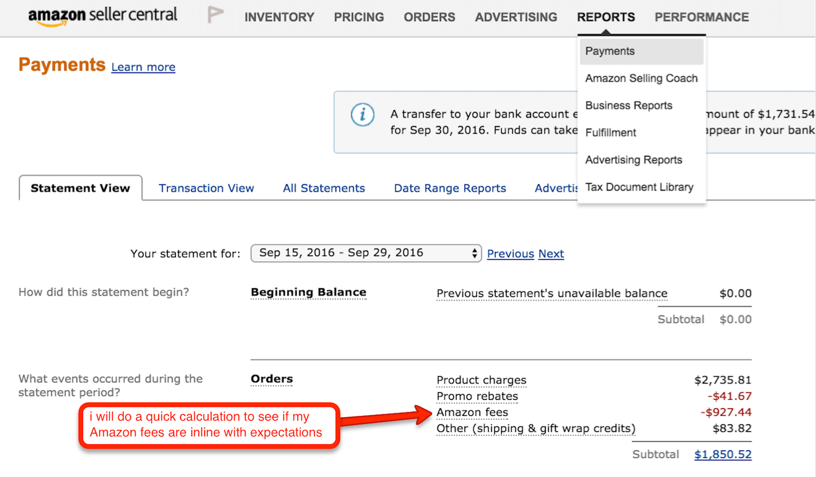Go to the Date Range Reports tab
The height and width of the screenshot is (477, 816).
point(450,188)
